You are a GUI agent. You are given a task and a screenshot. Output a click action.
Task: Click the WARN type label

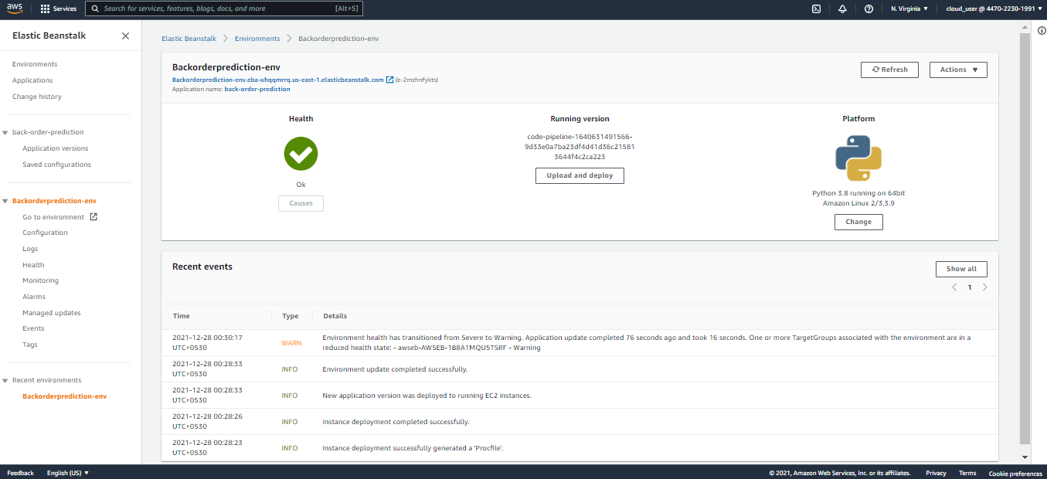(x=291, y=342)
